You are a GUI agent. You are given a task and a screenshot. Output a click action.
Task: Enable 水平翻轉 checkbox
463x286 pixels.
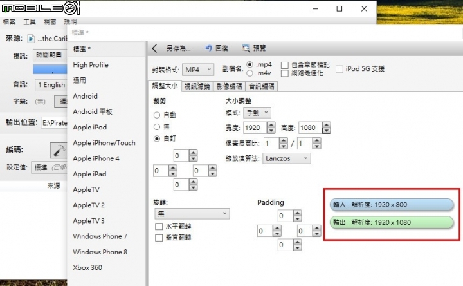coord(159,227)
